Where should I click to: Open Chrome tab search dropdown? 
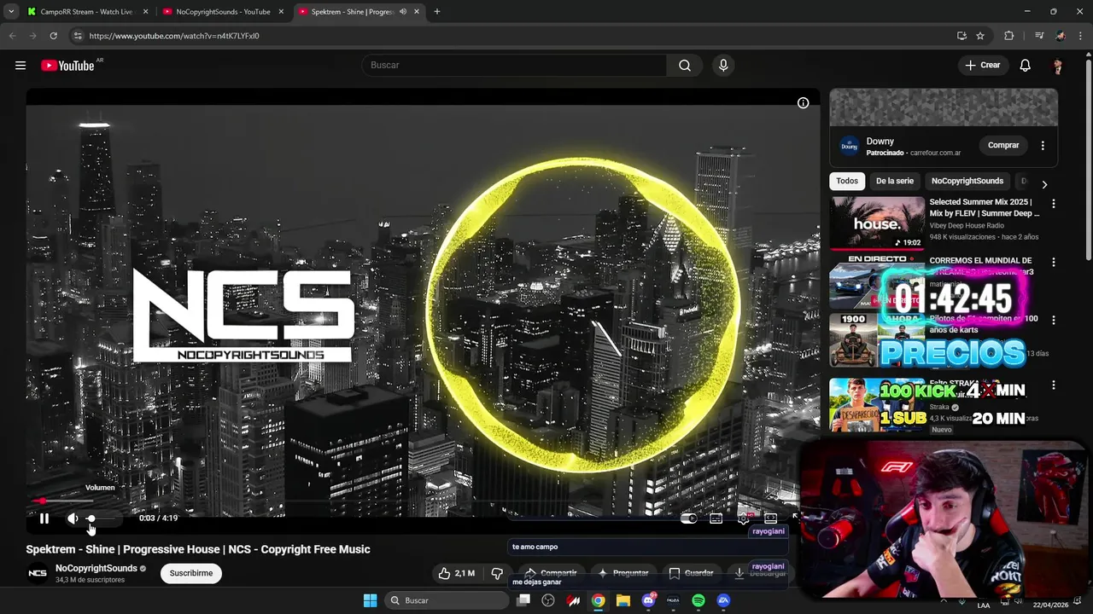(10, 12)
